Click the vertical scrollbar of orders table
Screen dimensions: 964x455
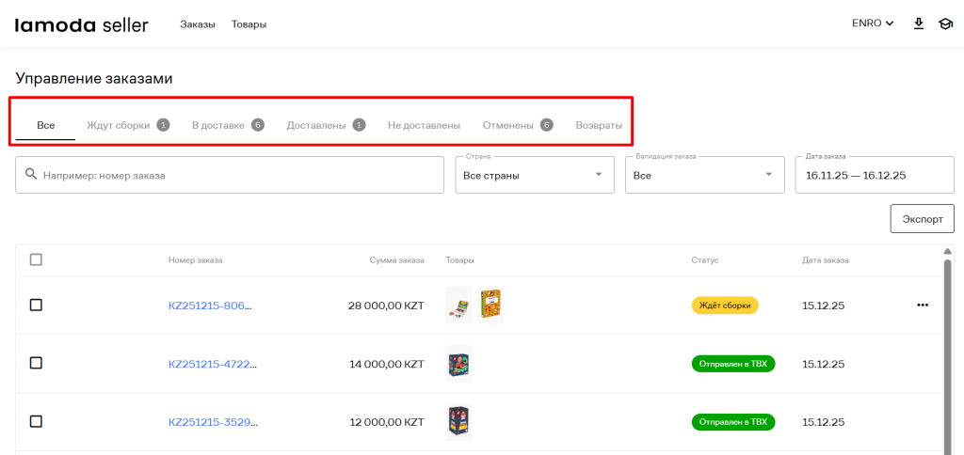(947, 348)
